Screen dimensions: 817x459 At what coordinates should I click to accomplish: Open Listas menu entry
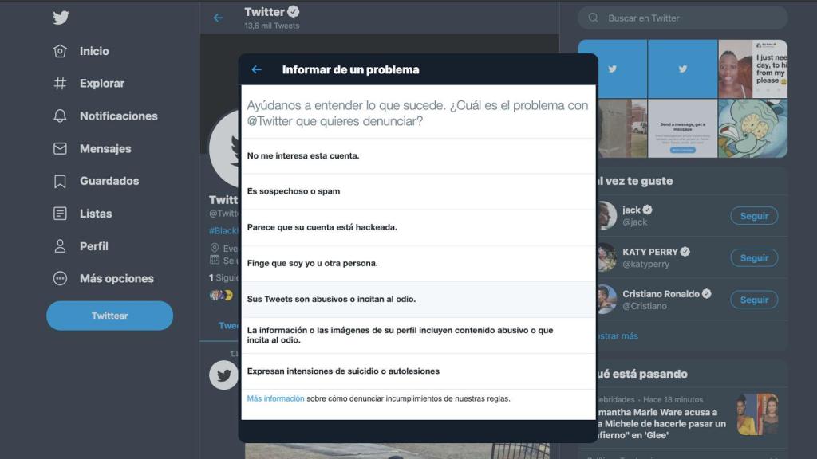pyautogui.click(x=96, y=214)
